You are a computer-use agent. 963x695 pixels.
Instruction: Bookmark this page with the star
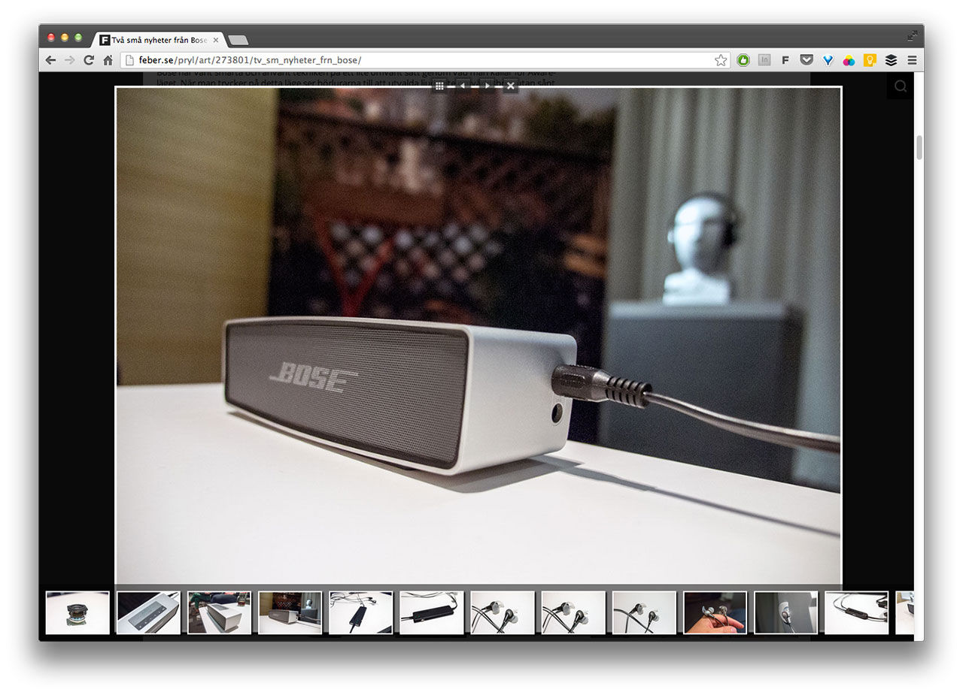(x=721, y=60)
